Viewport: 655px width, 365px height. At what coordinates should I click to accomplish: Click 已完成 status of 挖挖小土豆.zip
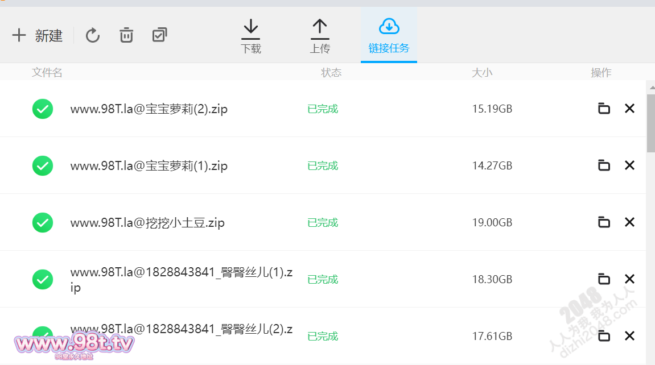point(323,222)
